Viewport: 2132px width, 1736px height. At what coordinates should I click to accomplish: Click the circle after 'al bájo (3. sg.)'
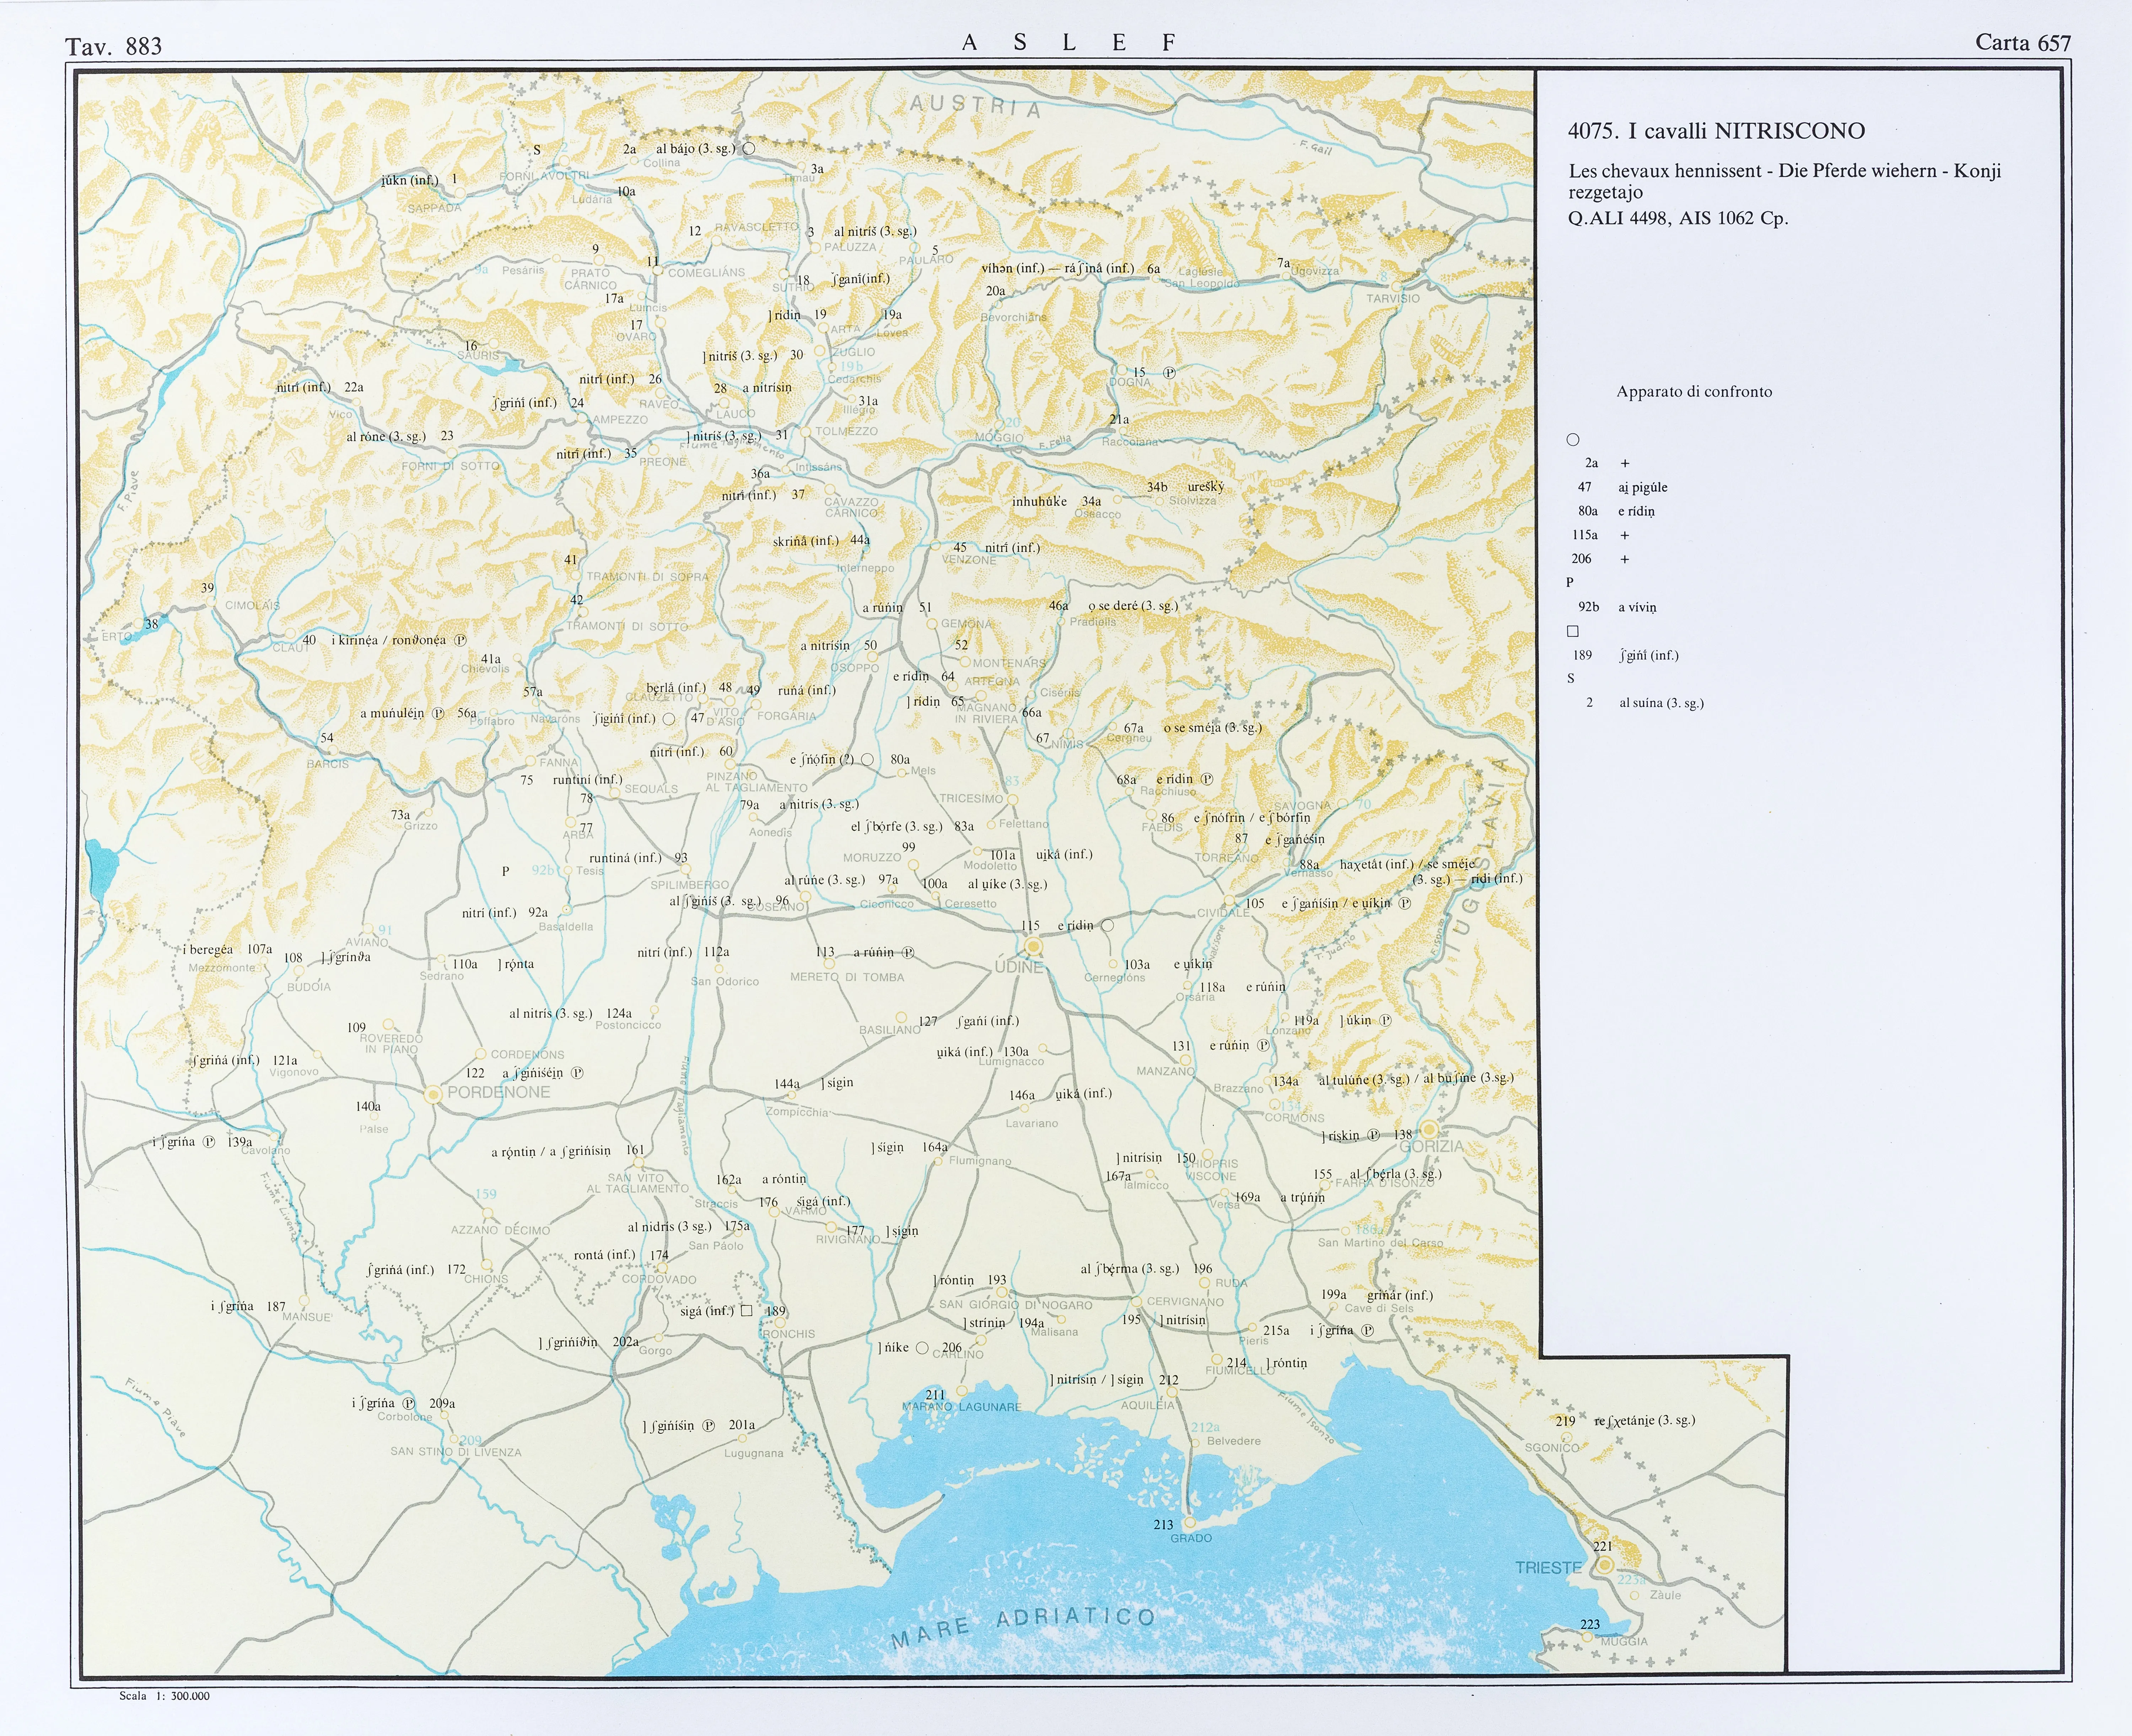(x=749, y=148)
